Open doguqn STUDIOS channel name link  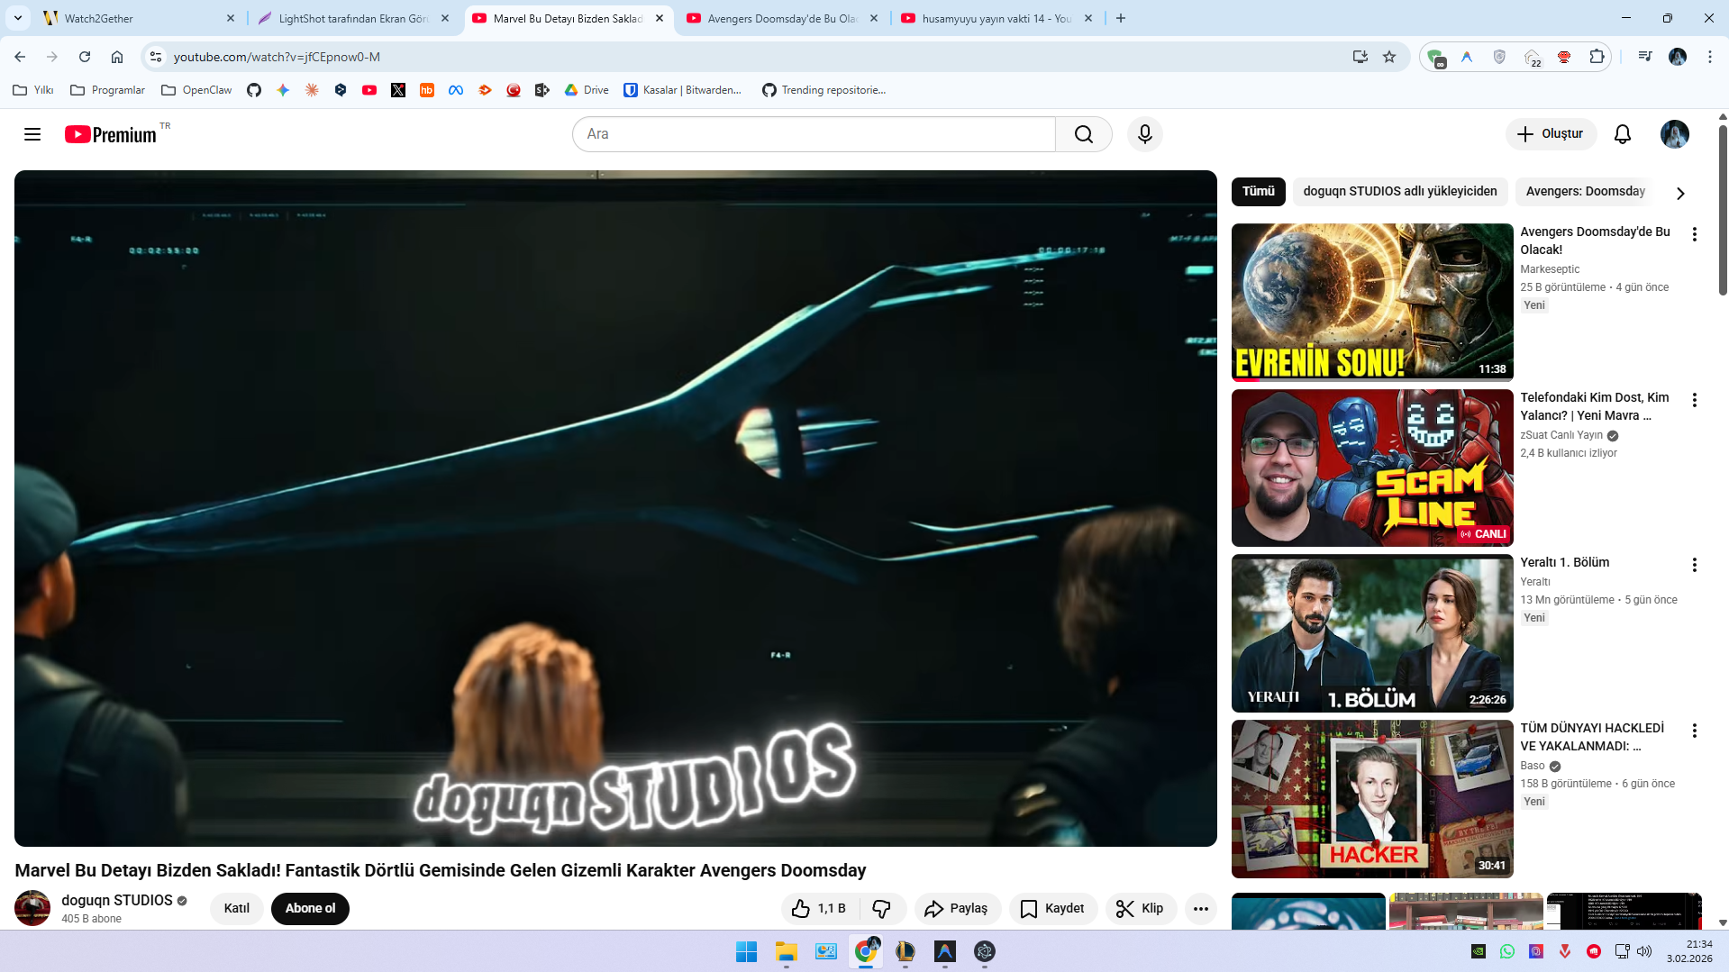point(117,900)
